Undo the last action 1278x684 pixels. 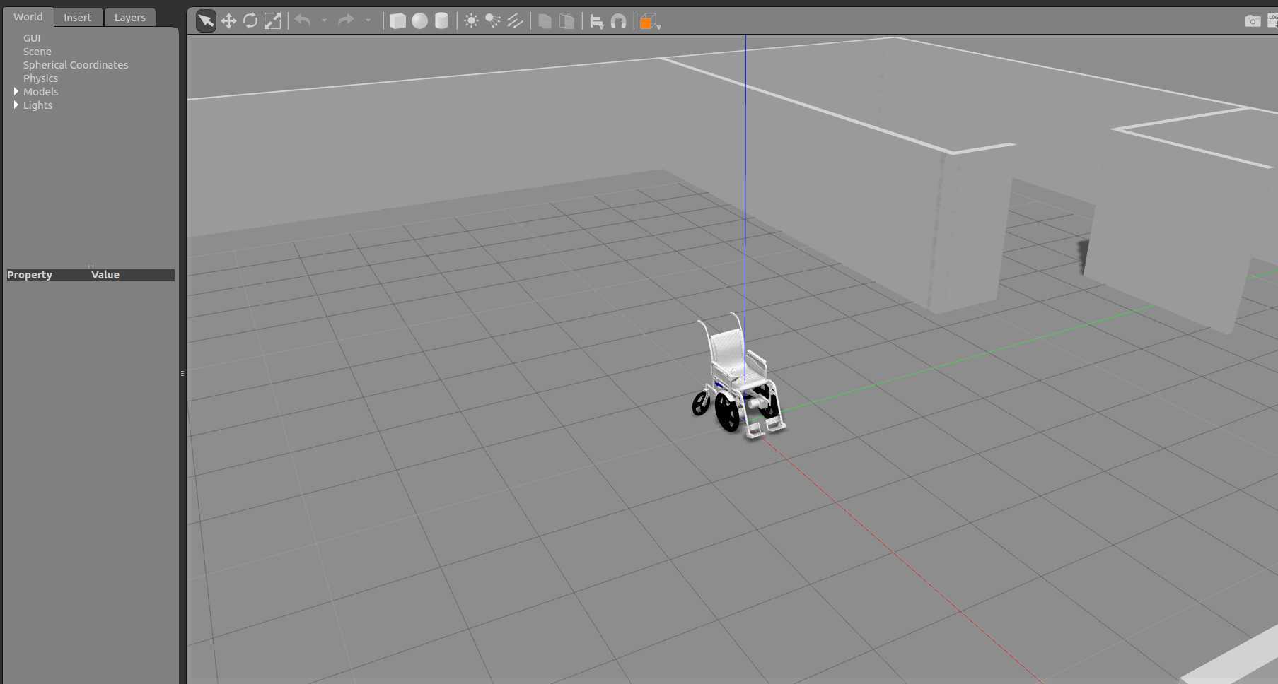click(x=303, y=21)
